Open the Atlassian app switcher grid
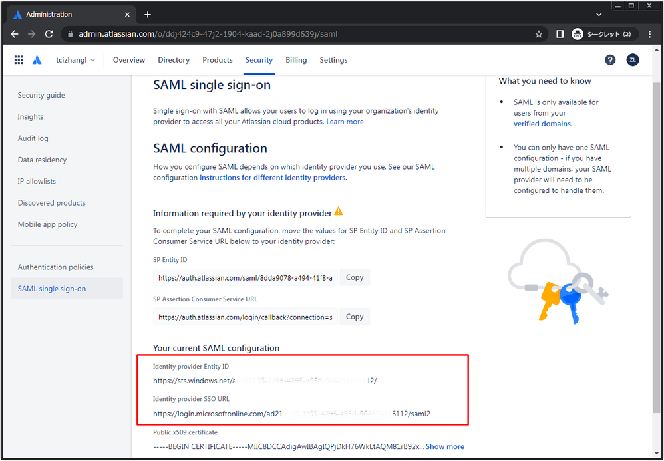This screenshot has height=461, width=664. point(19,60)
